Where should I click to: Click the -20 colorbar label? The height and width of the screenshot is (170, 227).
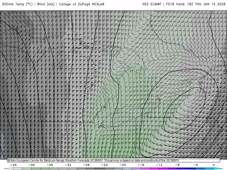point(123,165)
